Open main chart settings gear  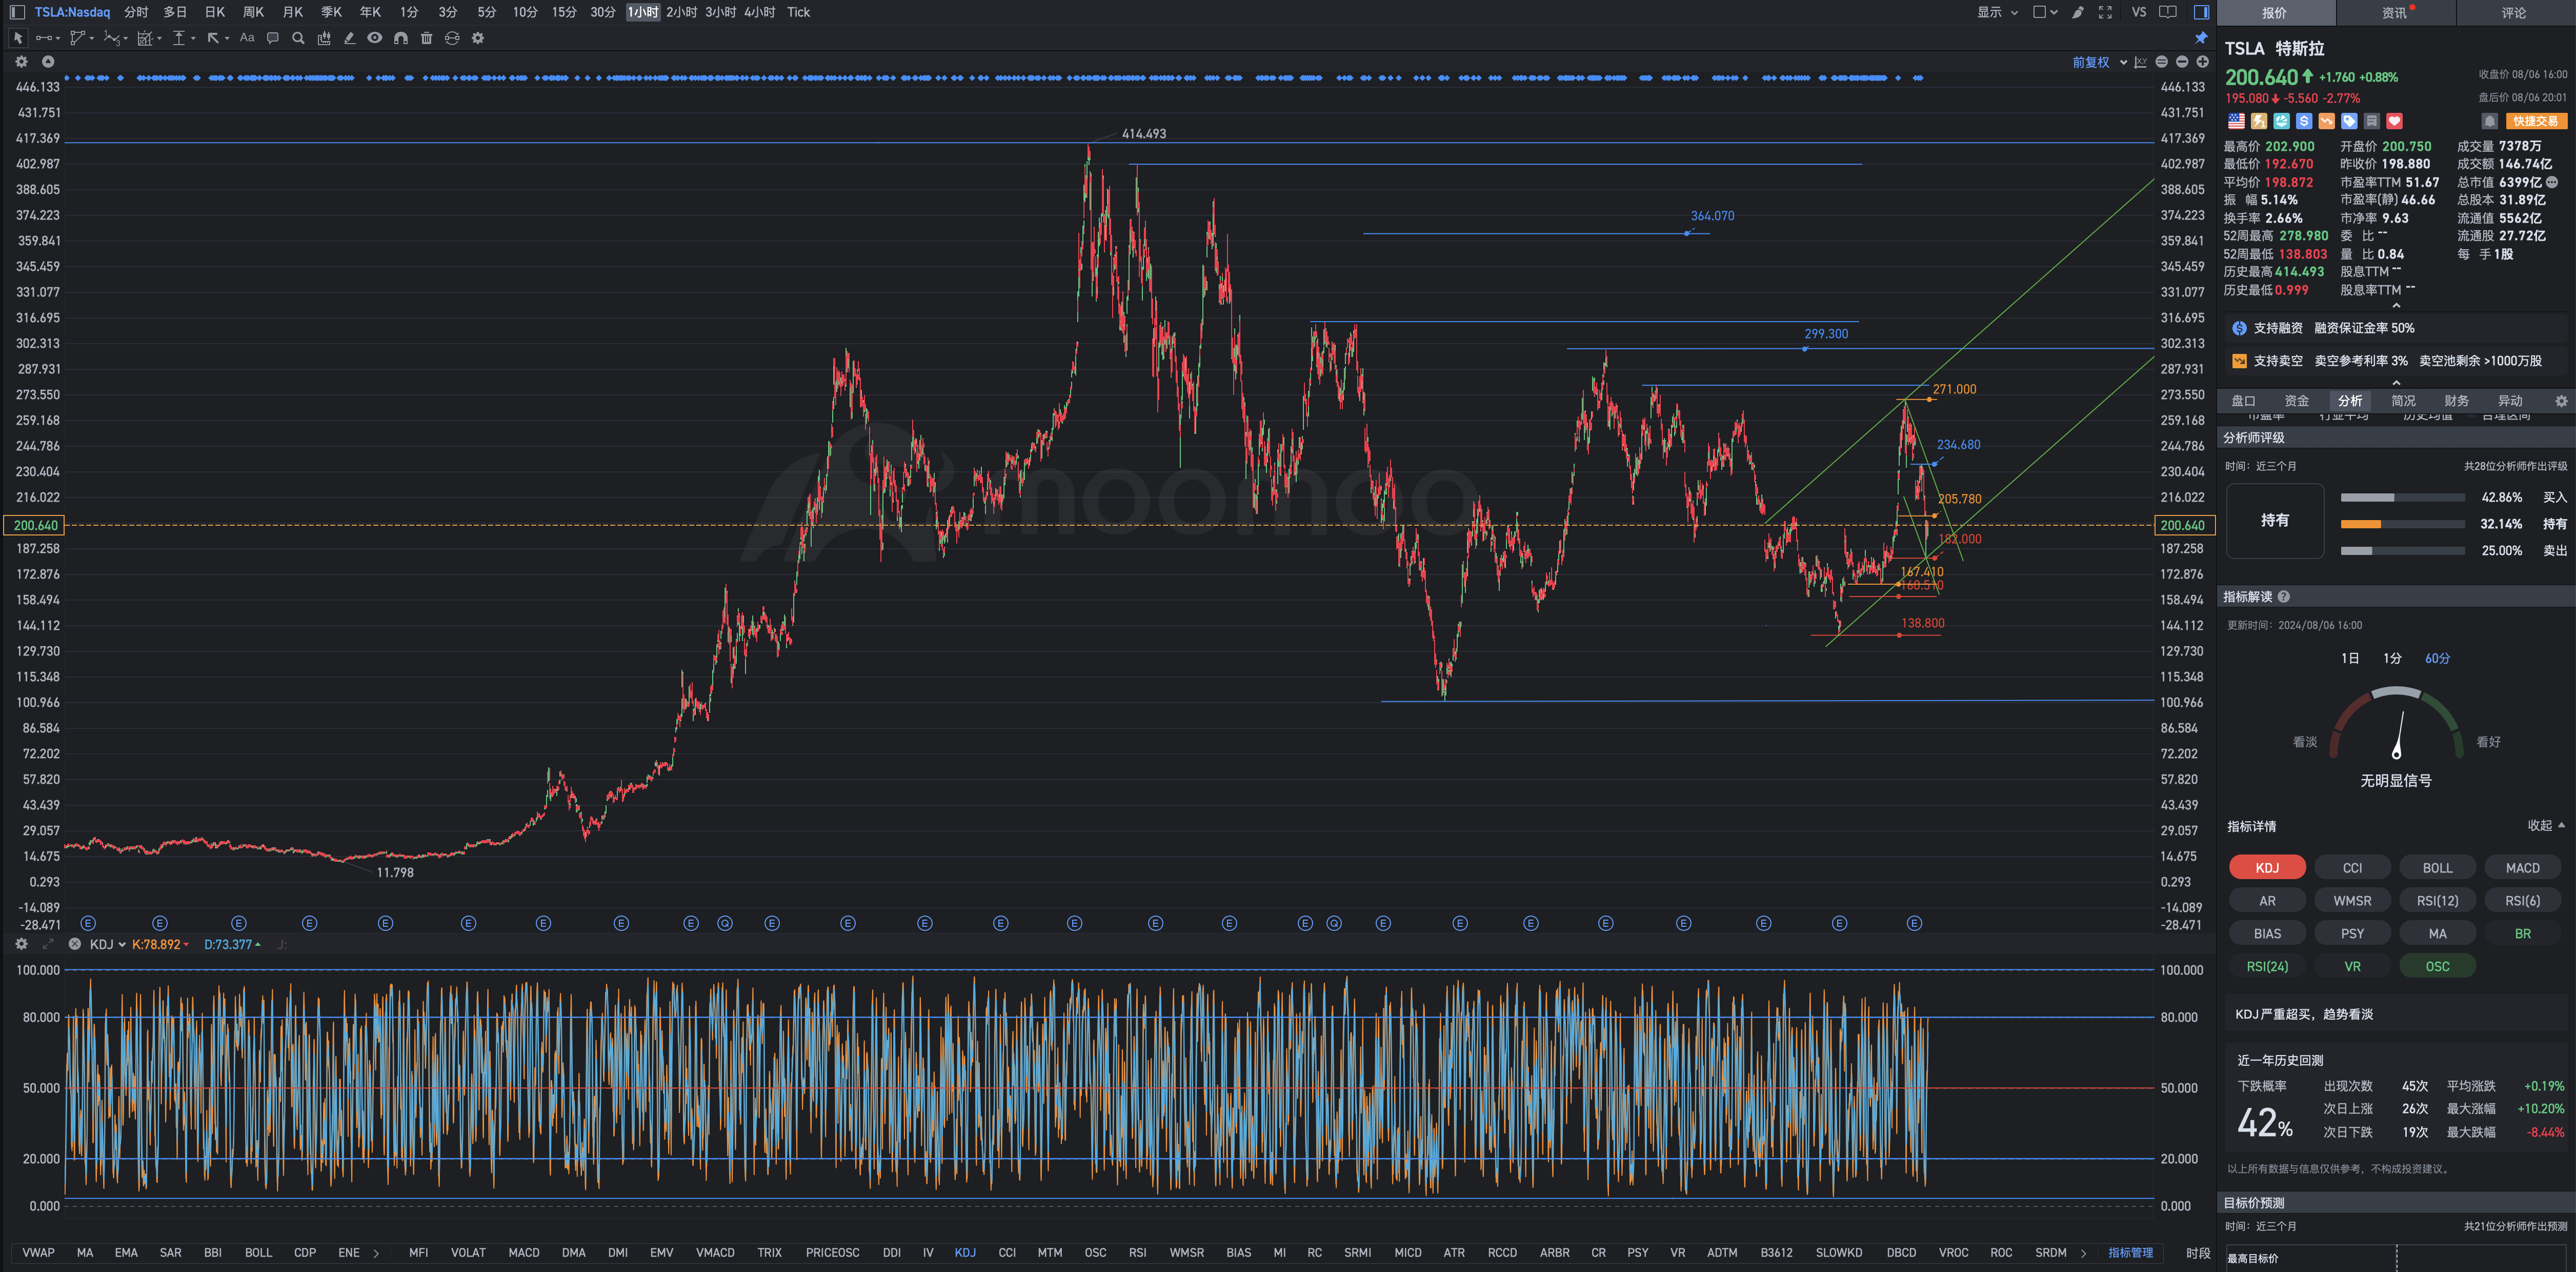[x=21, y=62]
